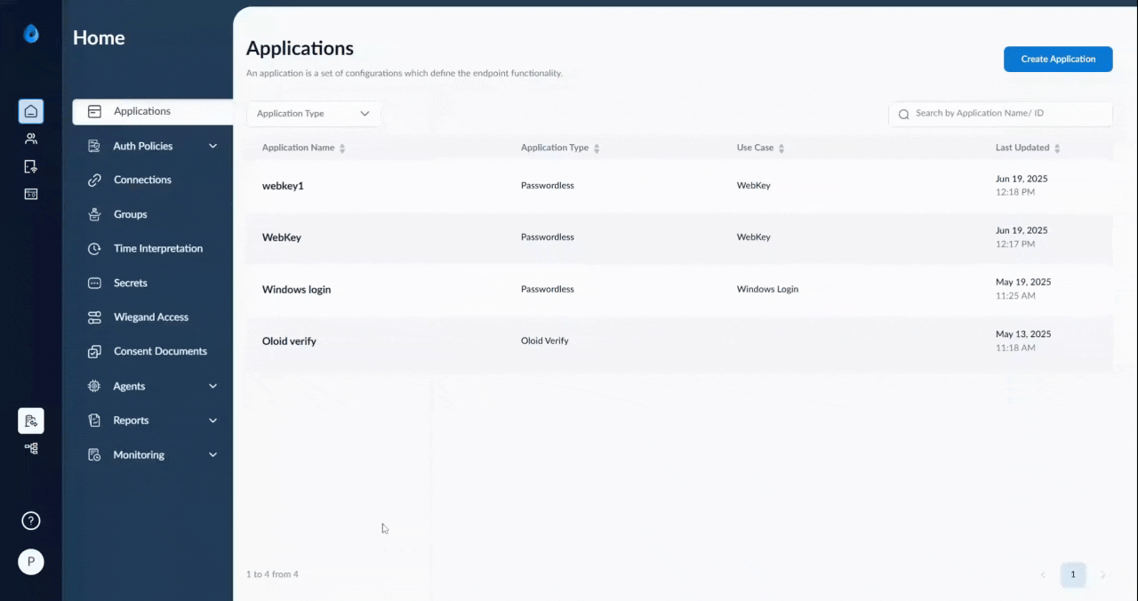
Task: Click the Use Case column header
Action: 755,148
